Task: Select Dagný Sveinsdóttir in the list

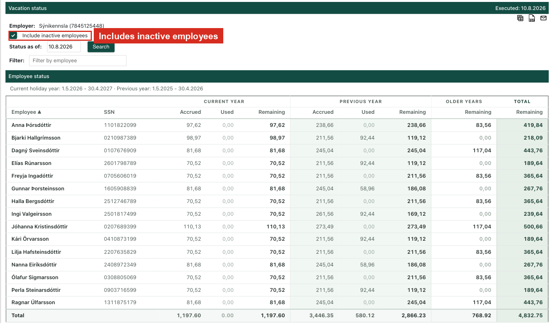Action: pos(35,150)
